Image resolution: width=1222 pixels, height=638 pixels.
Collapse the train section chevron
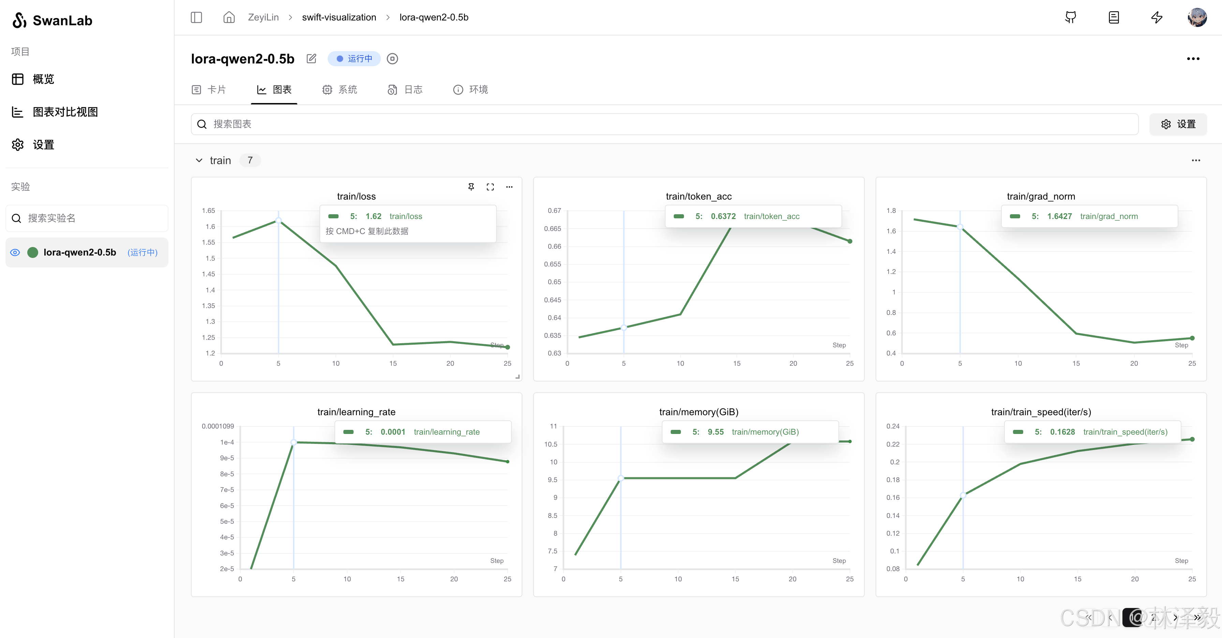[x=199, y=160]
